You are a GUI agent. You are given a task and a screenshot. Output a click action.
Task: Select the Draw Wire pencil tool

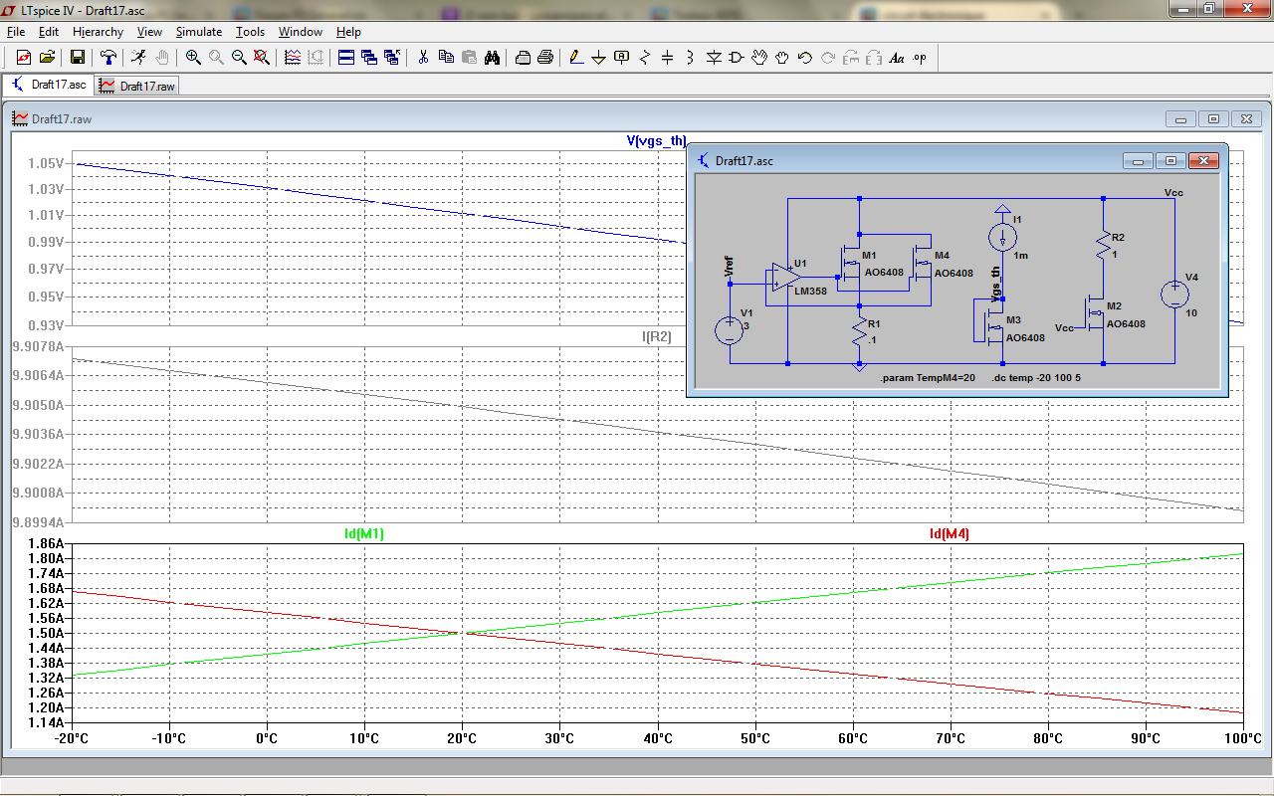tap(575, 58)
